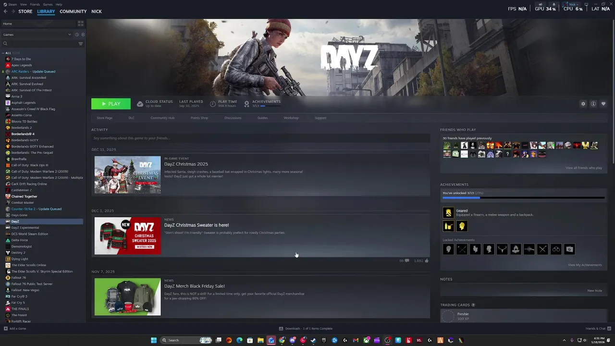Open the Support link

point(320,118)
